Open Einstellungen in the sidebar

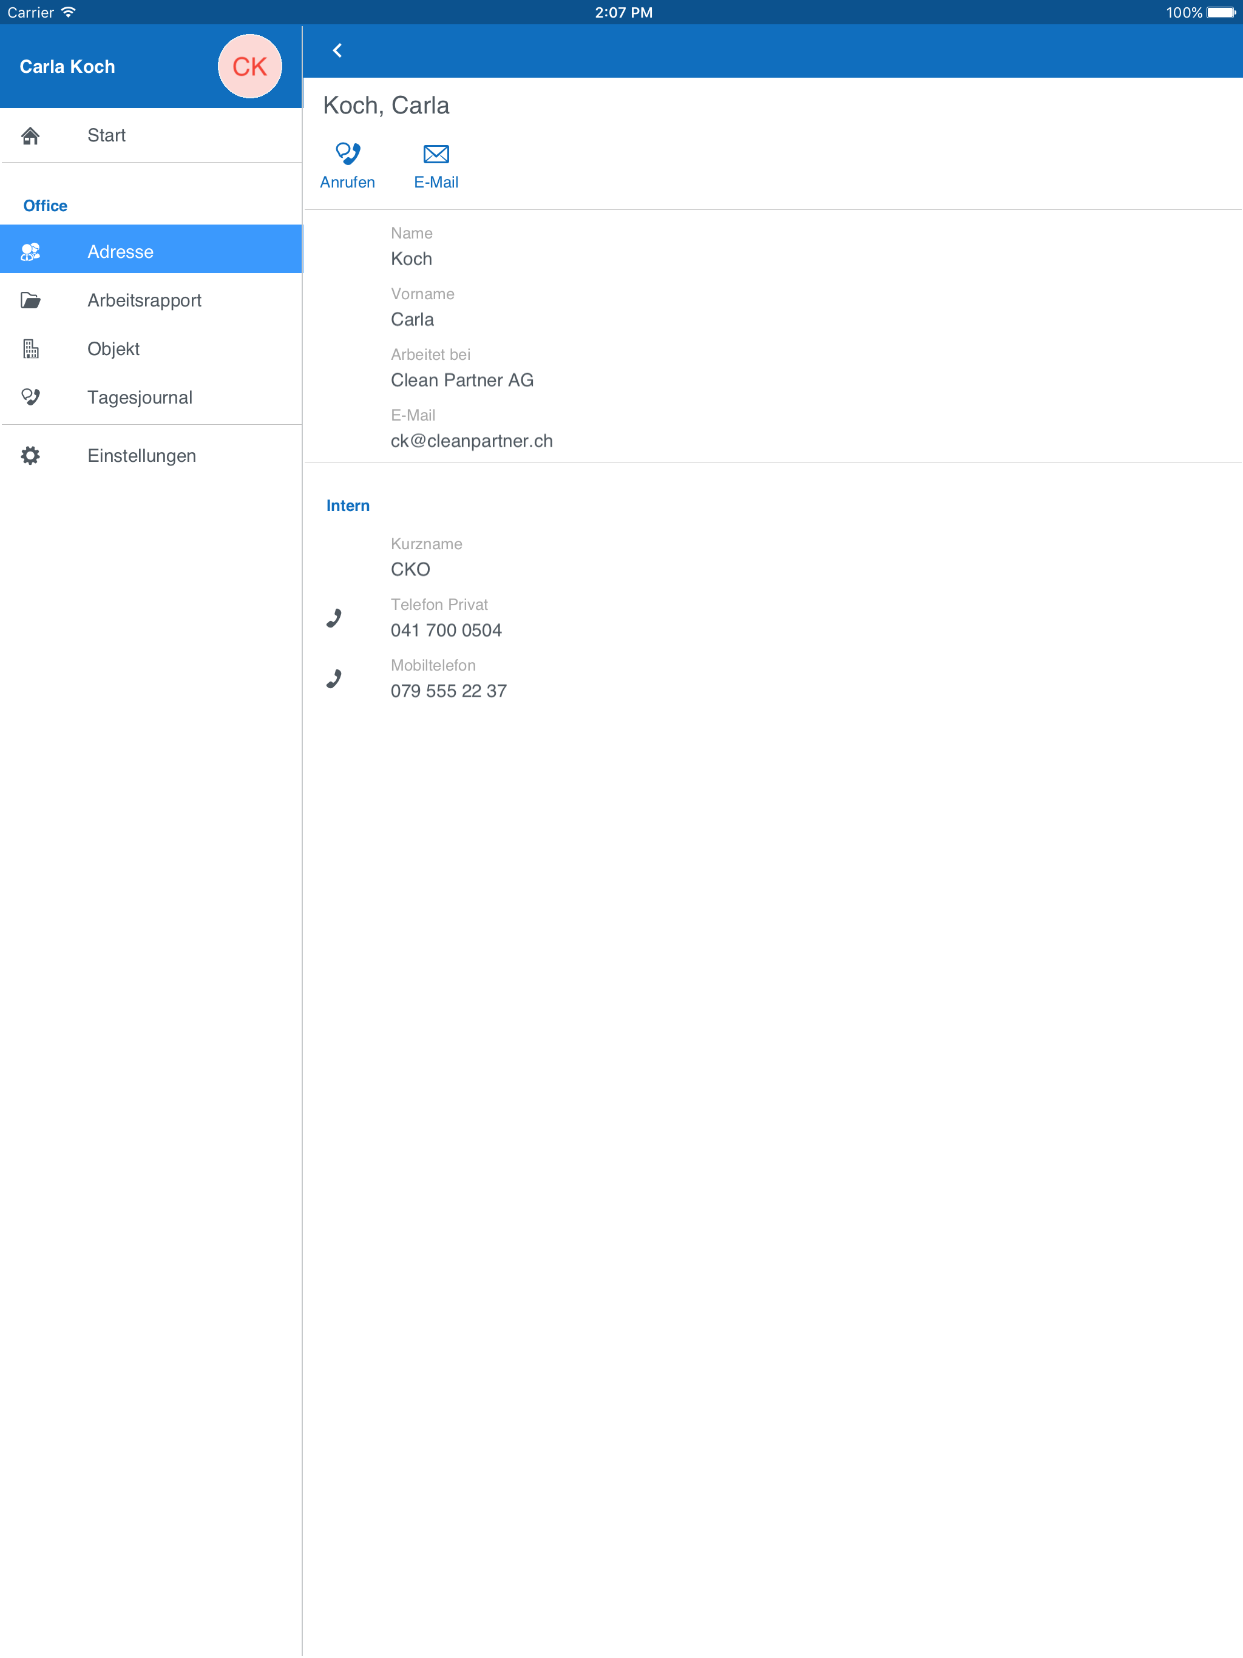pos(152,456)
